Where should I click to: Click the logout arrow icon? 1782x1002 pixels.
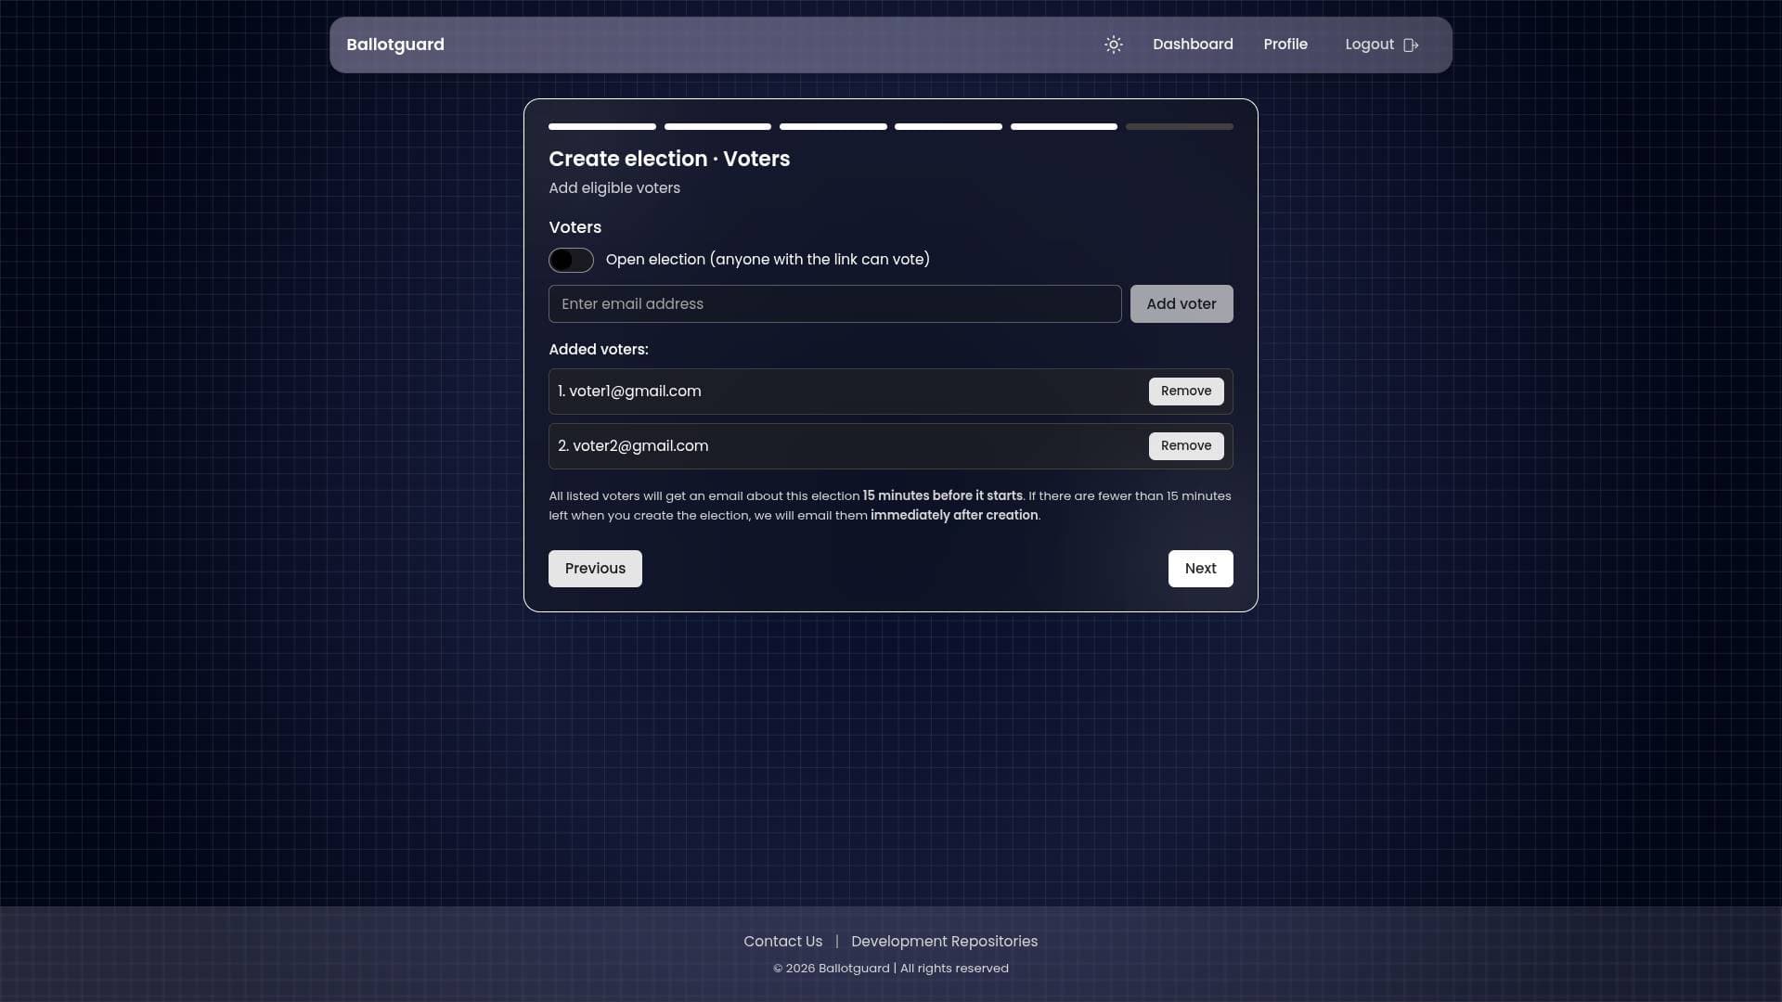pyautogui.click(x=1411, y=45)
